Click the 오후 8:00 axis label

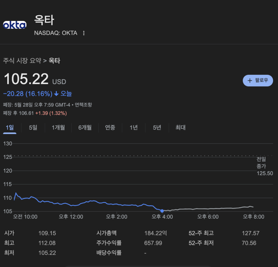pos(254,217)
